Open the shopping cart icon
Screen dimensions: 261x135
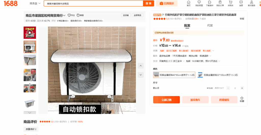[230, 2]
